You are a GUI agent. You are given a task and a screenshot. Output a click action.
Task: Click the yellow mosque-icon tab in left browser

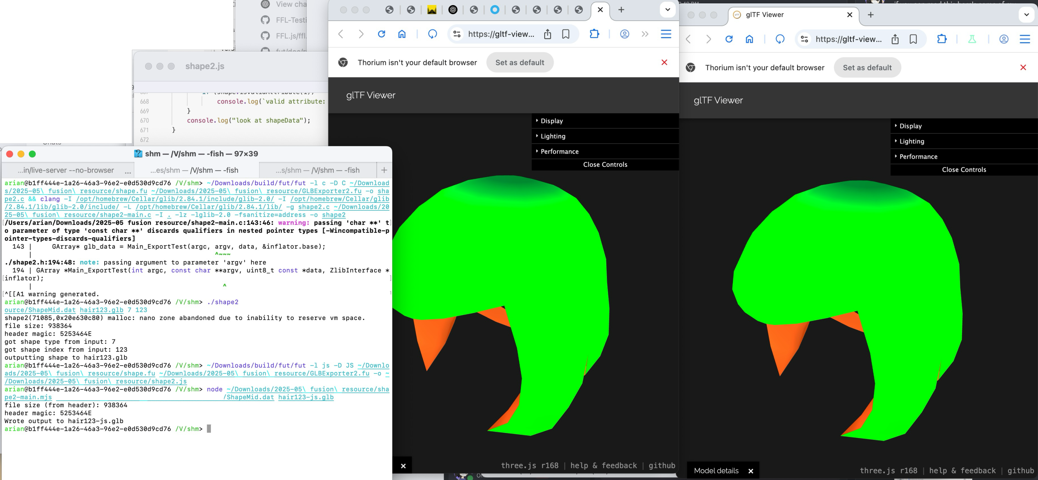431,10
